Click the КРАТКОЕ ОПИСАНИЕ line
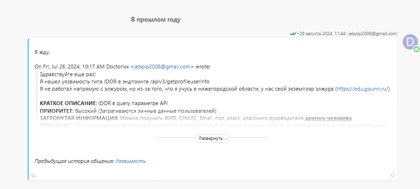420x189 pixels. point(104,103)
